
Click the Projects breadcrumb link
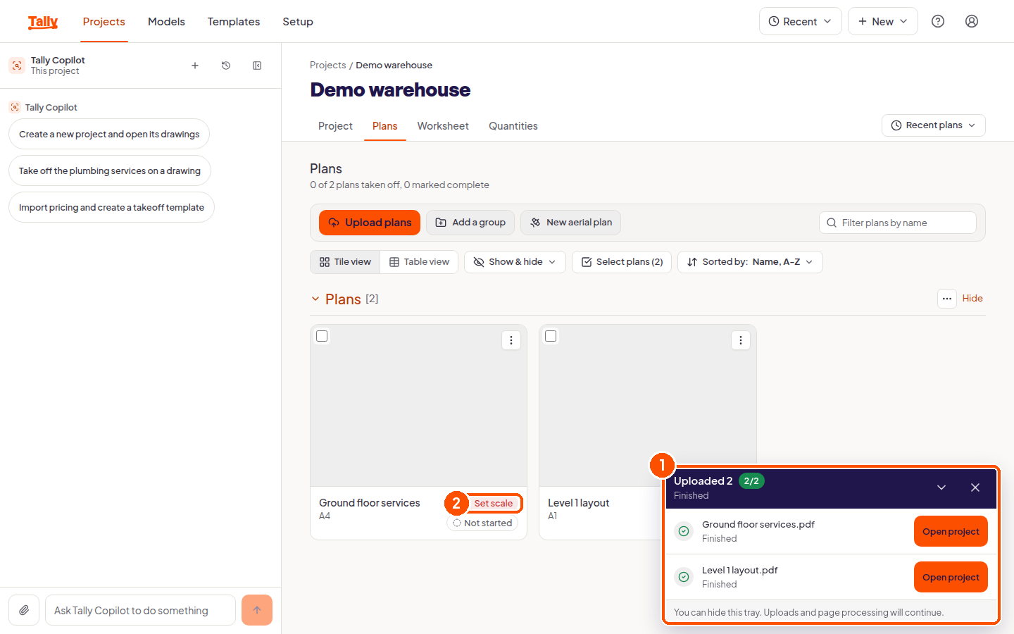point(328,65)
